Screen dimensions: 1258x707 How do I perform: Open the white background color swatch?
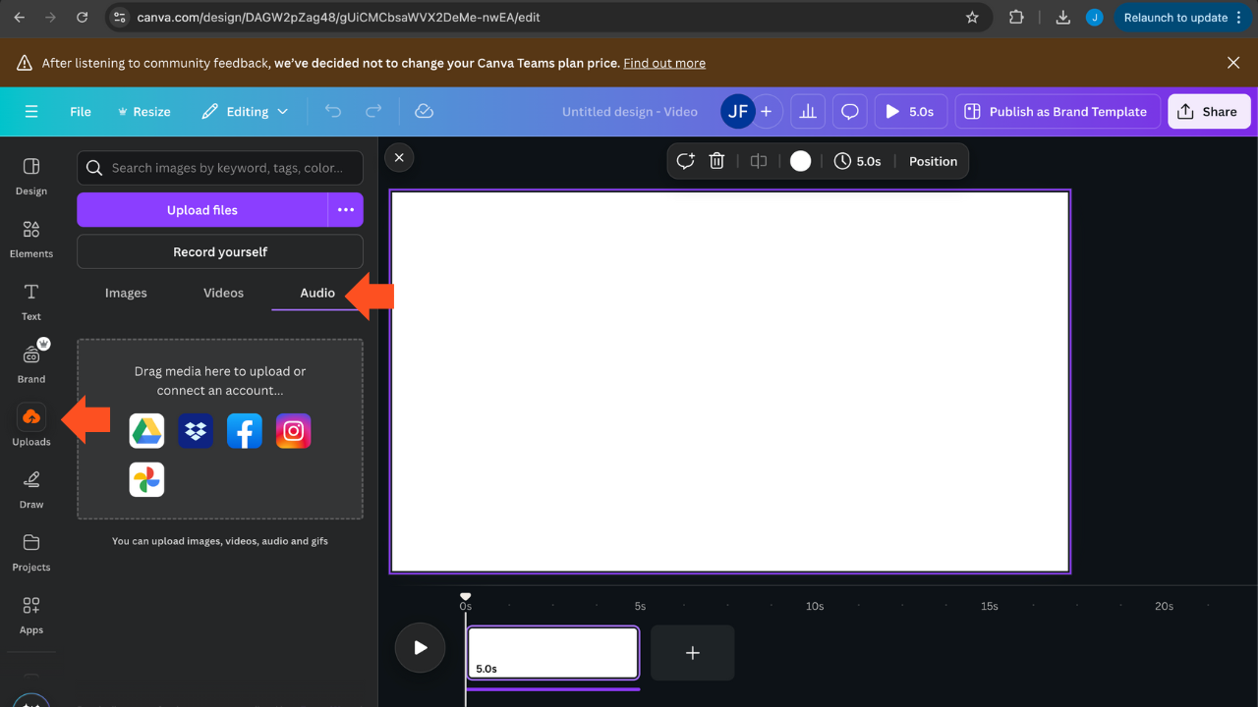801,160
